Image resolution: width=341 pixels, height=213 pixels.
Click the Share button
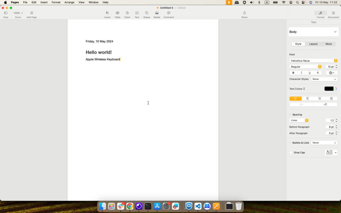click(x=244, y=13)
